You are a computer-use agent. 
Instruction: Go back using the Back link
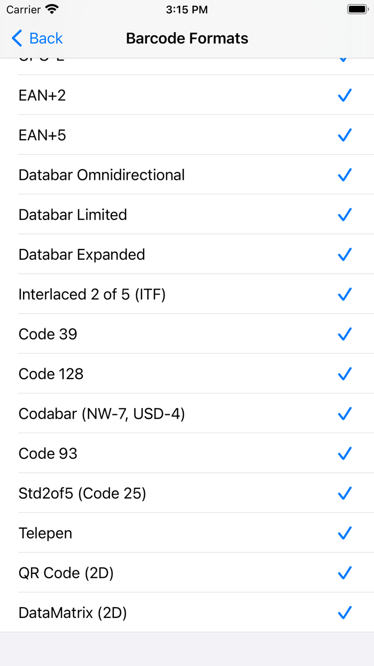pyautogui.click(x=46, y=39)
